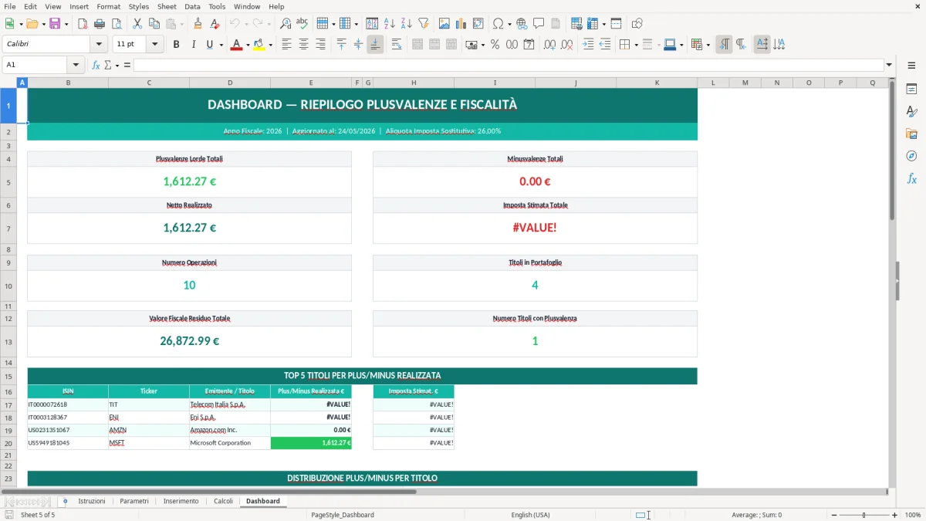Click the Sort Ascending icon
Screen dimensions: 926x521
pos(390,24)
